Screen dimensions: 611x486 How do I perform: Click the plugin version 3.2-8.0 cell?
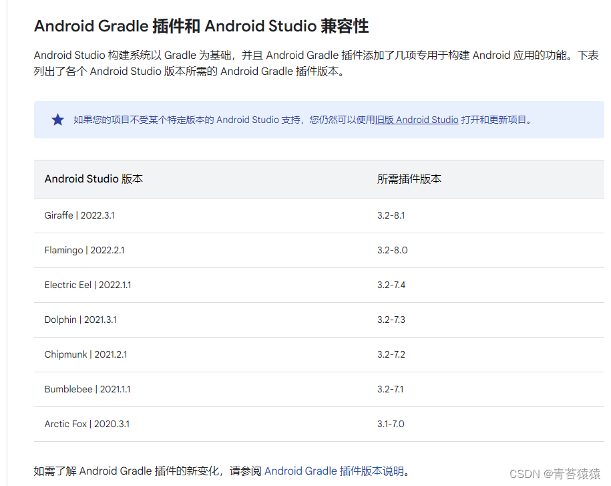click(393, 250)
